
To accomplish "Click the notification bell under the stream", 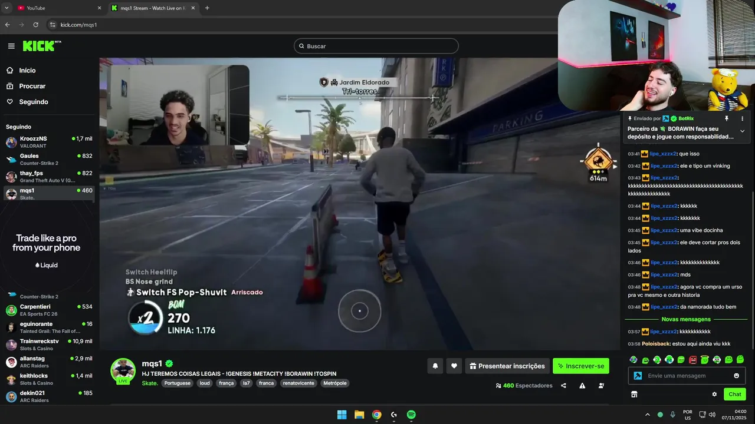I will pyautogui.click(x=435, y=366).
